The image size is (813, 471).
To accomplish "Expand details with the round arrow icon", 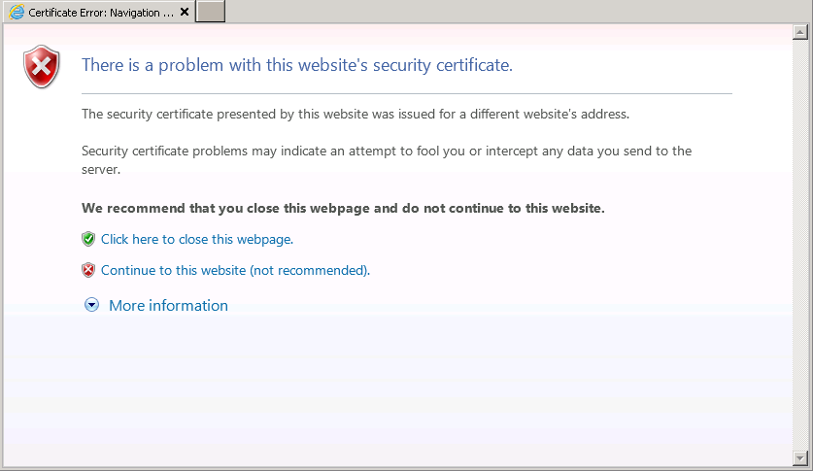I will tap(91, 305).
